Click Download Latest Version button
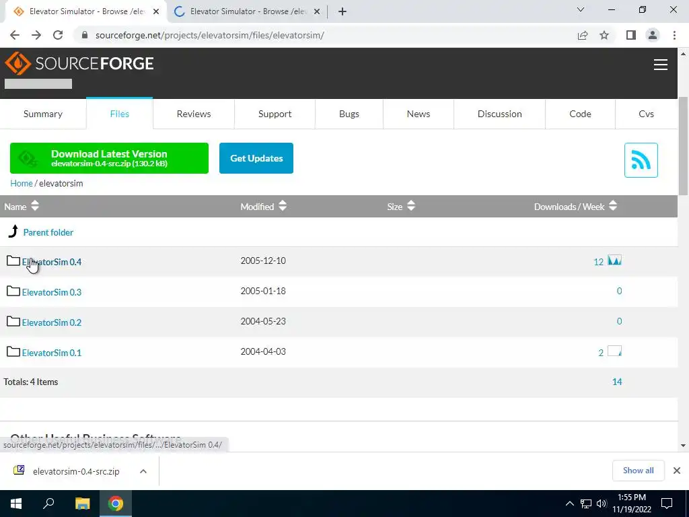The height and width of the screenshot is (517, 689). [x=109, y=158]
